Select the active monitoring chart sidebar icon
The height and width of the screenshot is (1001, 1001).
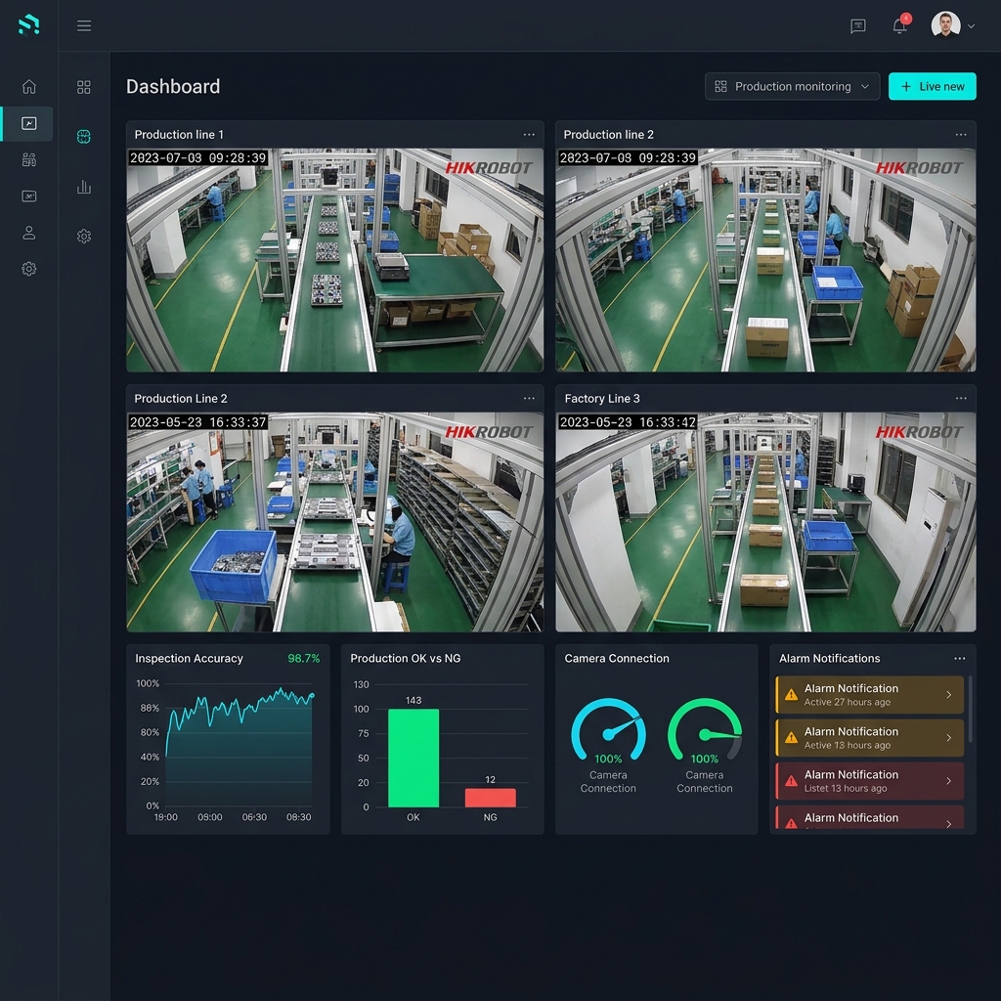(28, 123)
